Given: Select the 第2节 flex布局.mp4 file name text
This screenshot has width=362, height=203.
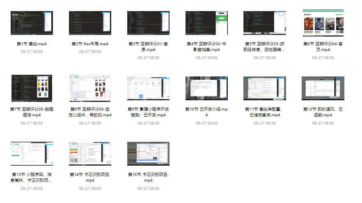Looking at the screenshot, I should coord(90,44).
